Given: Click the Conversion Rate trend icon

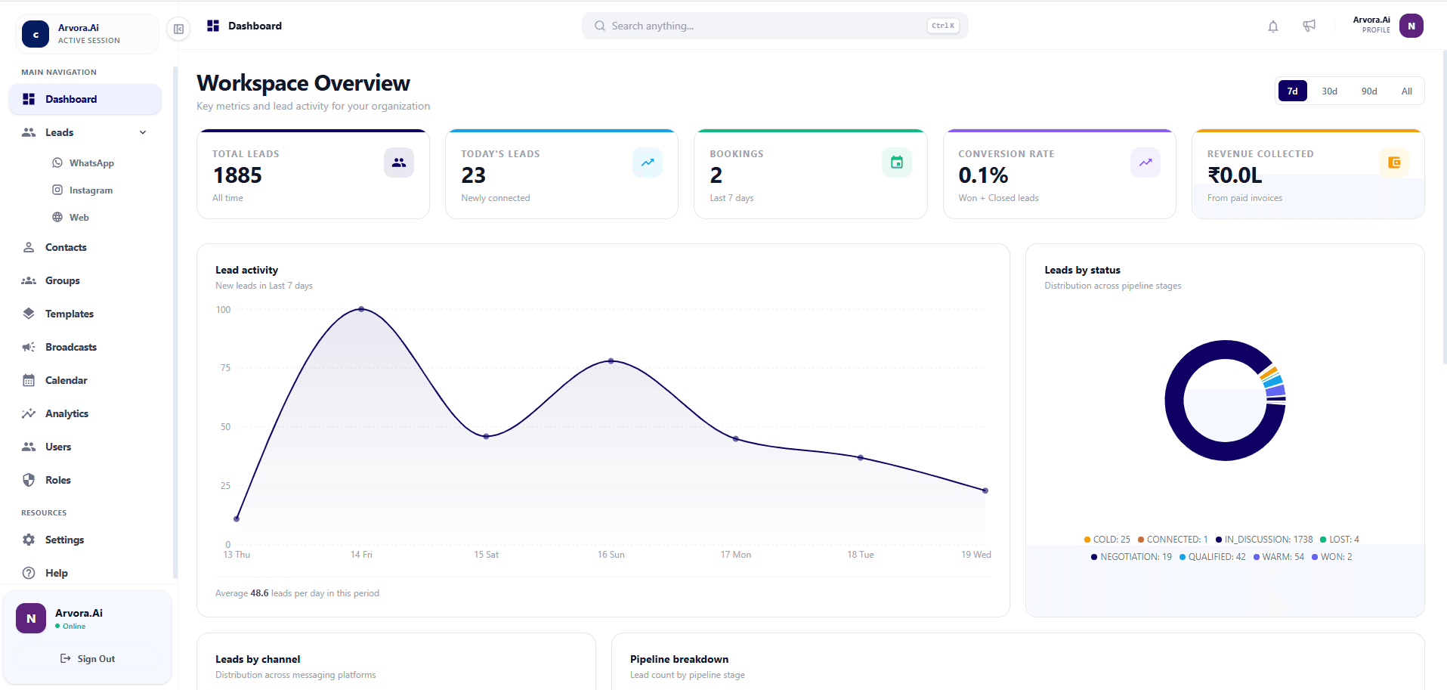Looking at the screenshot, I should click(x=1146, y=162).
